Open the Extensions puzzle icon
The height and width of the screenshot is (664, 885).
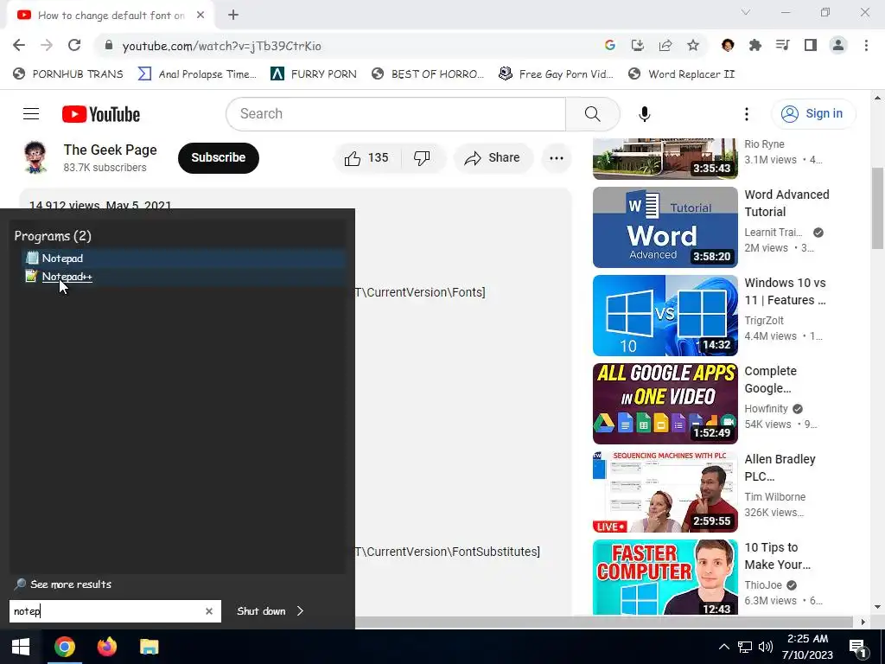coord(755,46)
